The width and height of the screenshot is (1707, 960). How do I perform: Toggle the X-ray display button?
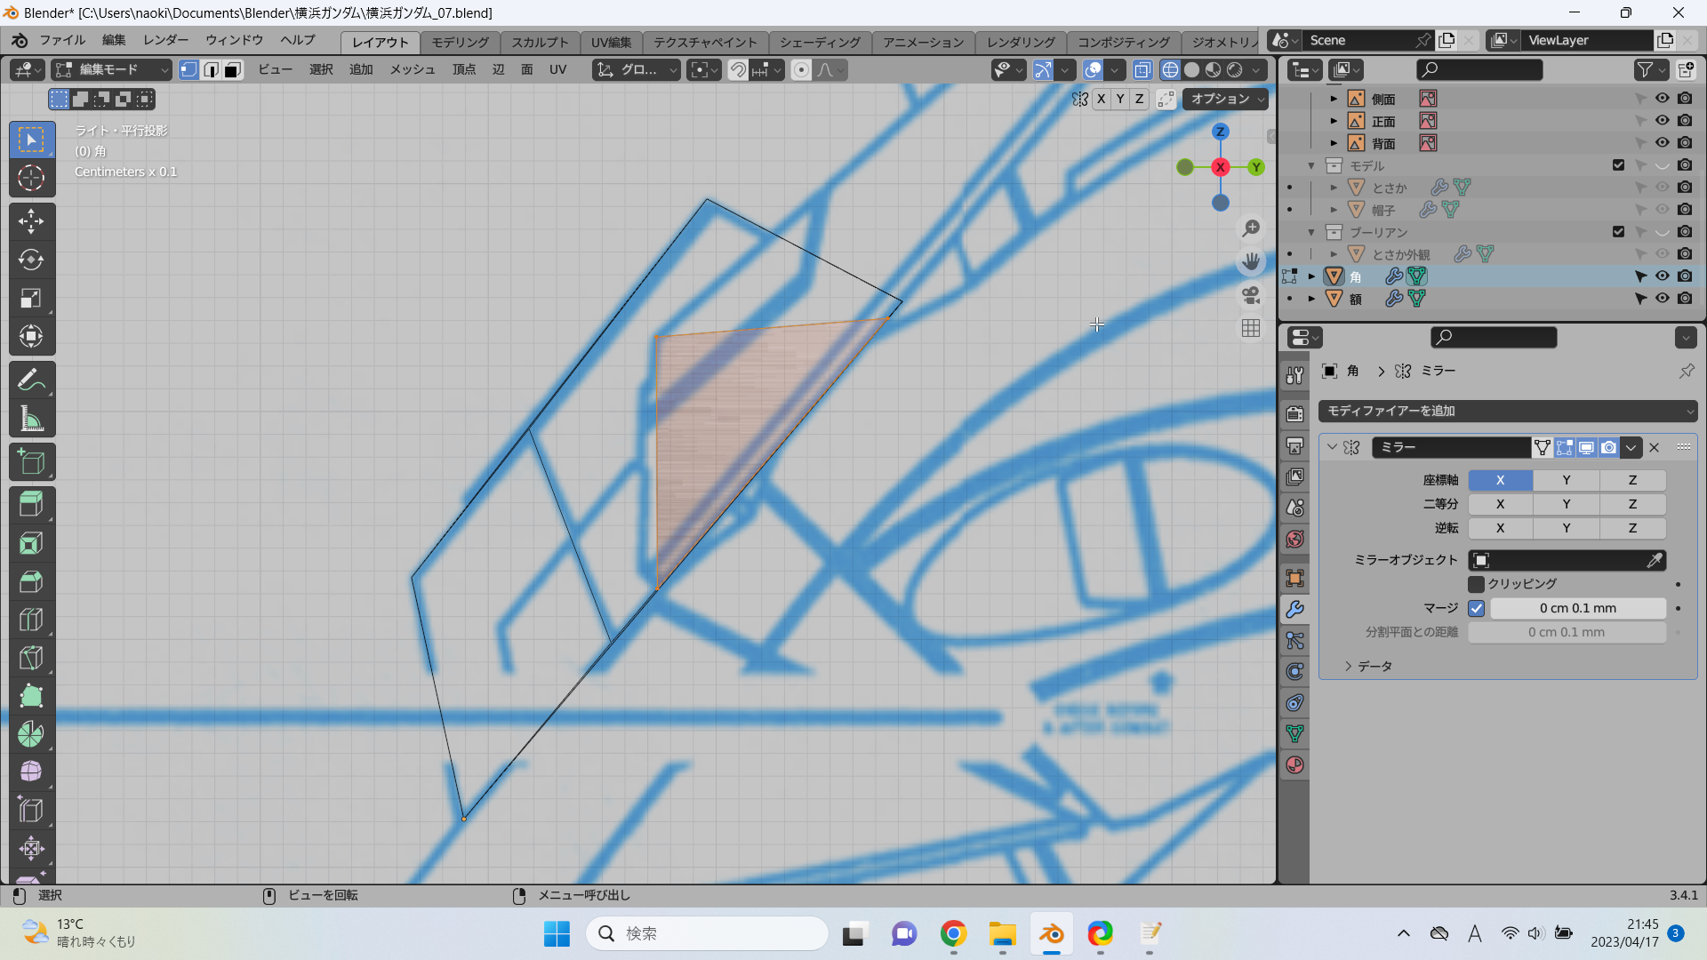pyautogui.click(x=1142, y=70)
